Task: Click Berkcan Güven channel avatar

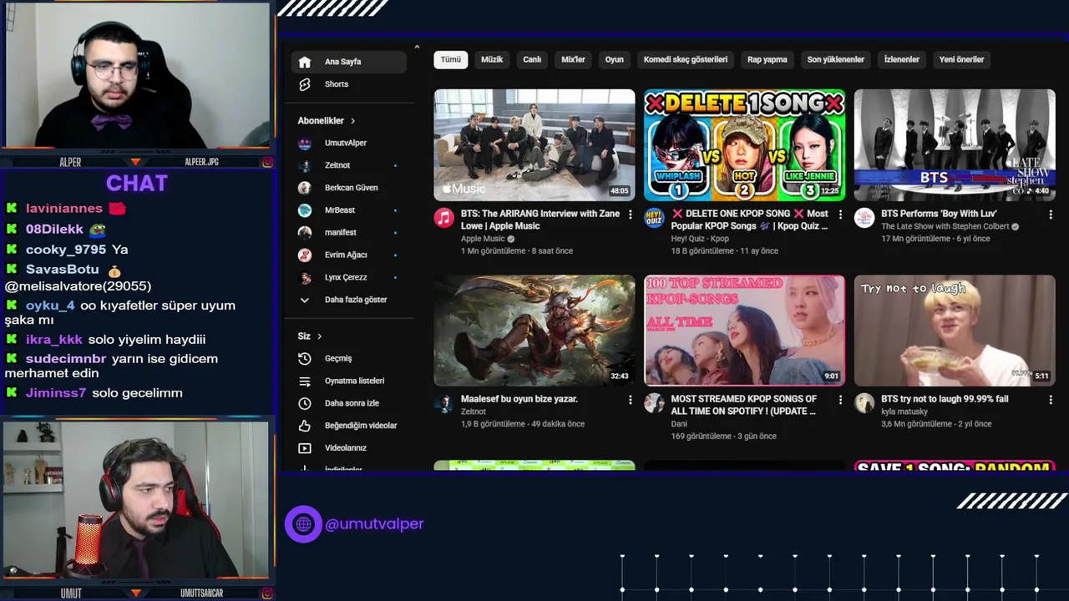Action: (x=305, y=188)
